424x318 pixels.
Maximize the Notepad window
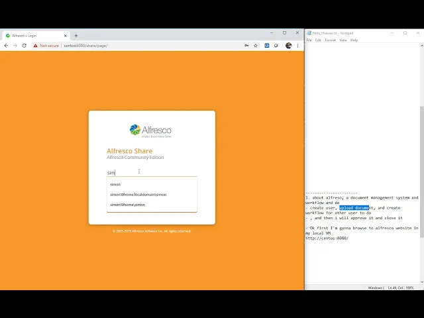[405, 33]
